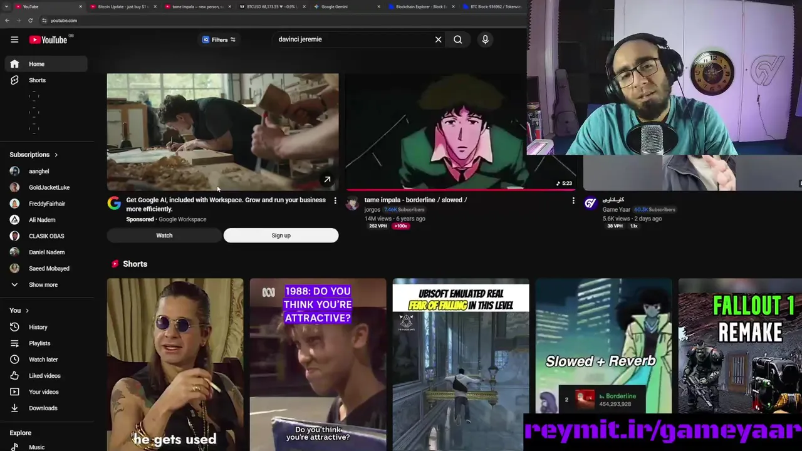Open Shorts in sidebar
The width and height of the screenshot is (802, 451).
[46, 80]
